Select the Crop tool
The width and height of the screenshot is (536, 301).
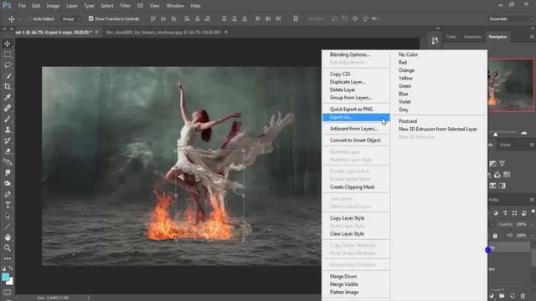click(8, 86)
